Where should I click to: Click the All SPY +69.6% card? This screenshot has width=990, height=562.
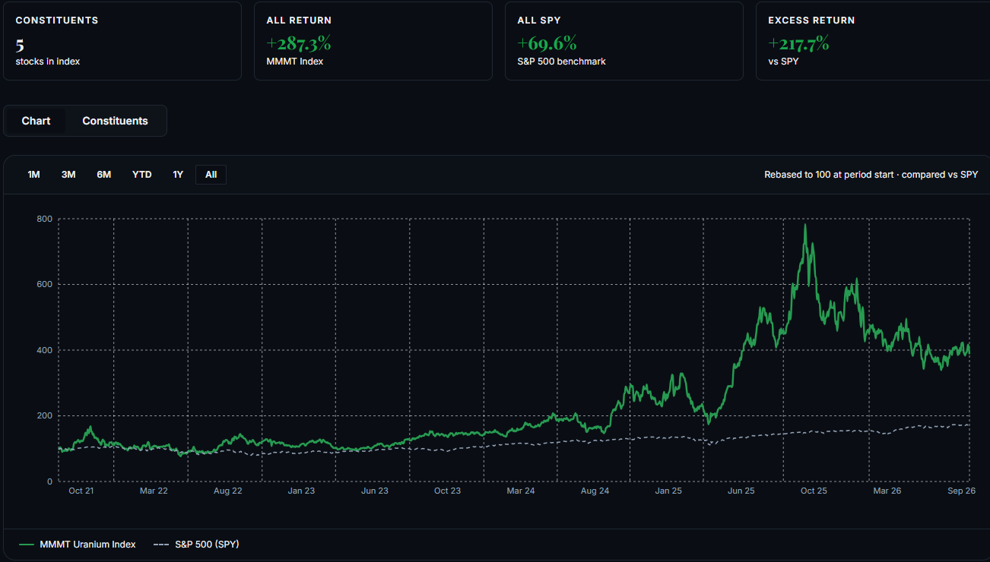coord(624,41)
